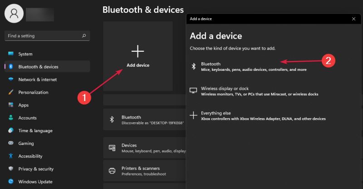Open Apps settings section
363x189 pixels.
(x=24, y=105)
